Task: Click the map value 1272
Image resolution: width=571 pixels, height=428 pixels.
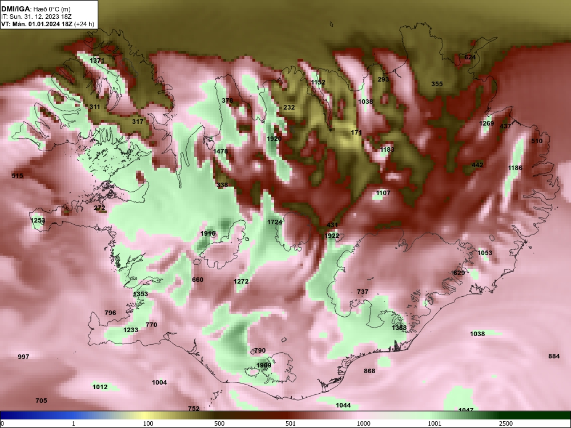Action: tap(241, 281)
